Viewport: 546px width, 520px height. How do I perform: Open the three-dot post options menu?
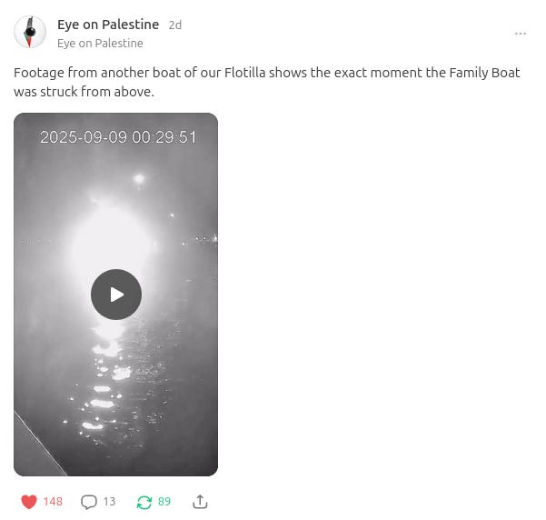click(521, 34)
